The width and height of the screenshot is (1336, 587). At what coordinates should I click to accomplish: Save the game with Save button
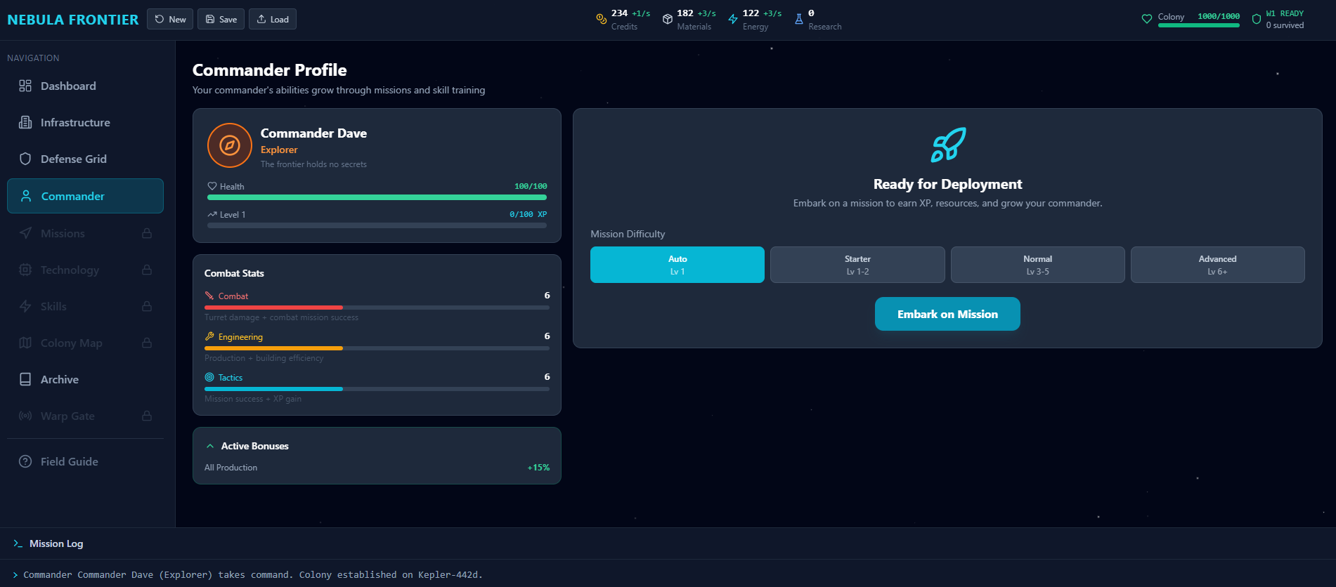221,19
